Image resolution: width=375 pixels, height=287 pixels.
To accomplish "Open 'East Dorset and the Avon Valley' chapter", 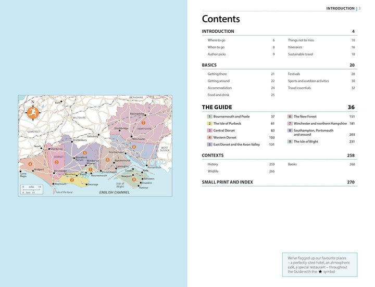I will [236, 145].
